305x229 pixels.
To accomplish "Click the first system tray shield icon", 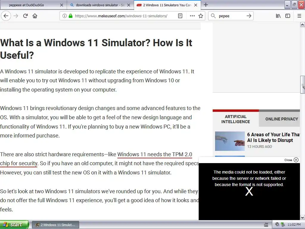I will tap(277, 225).
